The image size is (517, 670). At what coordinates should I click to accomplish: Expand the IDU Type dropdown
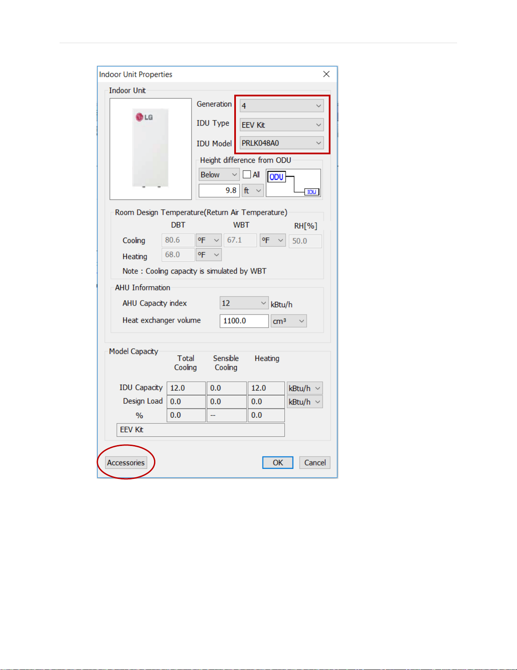[x=282, y=125]
